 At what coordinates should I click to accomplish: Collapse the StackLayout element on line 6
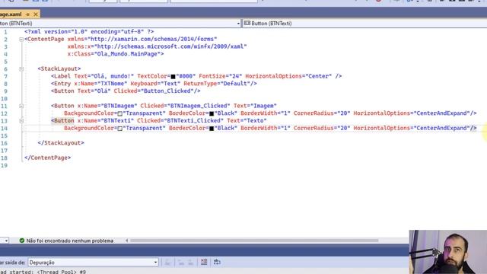pyautogui.click(x=21, y=68)
